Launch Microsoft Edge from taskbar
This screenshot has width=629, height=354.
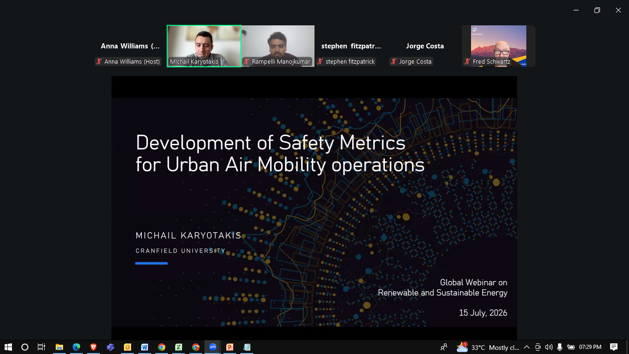point(76,347)
